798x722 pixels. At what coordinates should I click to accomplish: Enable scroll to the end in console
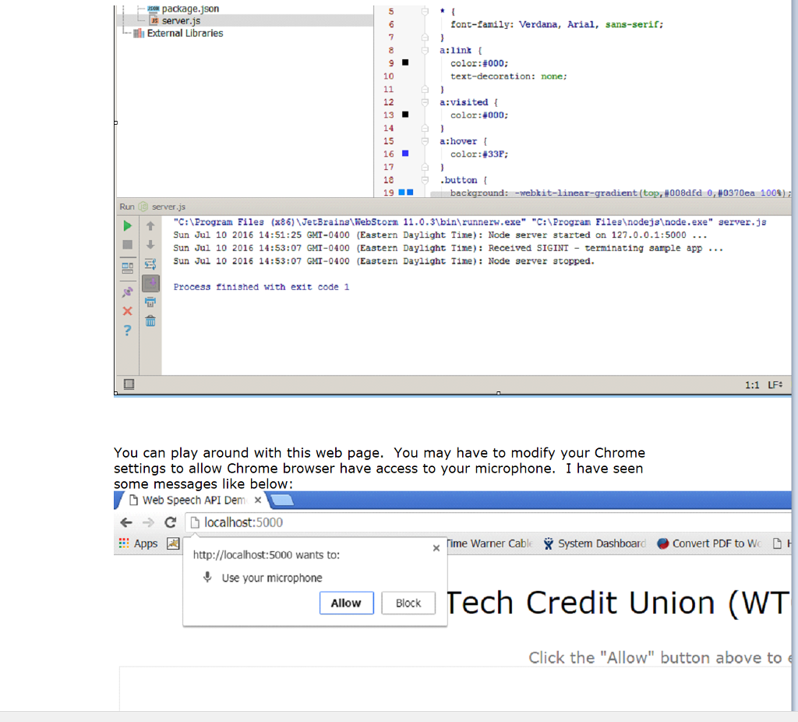coord(150,283)
